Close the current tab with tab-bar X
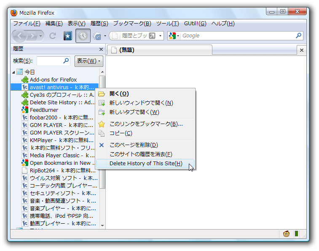 [301, 50]
